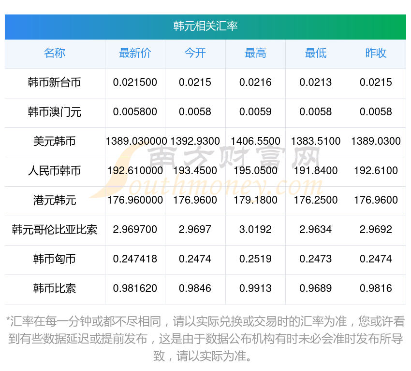411x371 pixels.
Task: Click previous close 0.9816
Action: (x=376, y=289)
